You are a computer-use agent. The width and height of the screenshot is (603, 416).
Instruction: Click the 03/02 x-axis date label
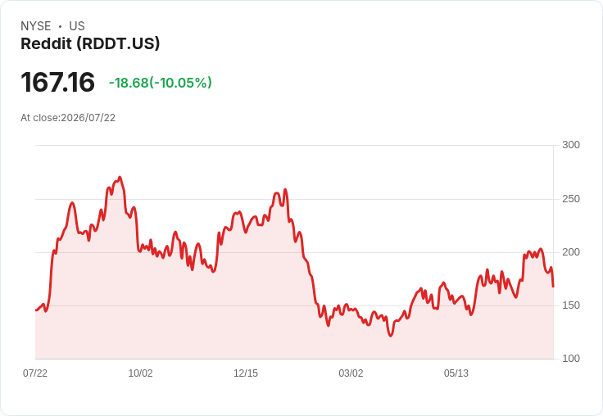pyautogui.click(x=351, y=373)
